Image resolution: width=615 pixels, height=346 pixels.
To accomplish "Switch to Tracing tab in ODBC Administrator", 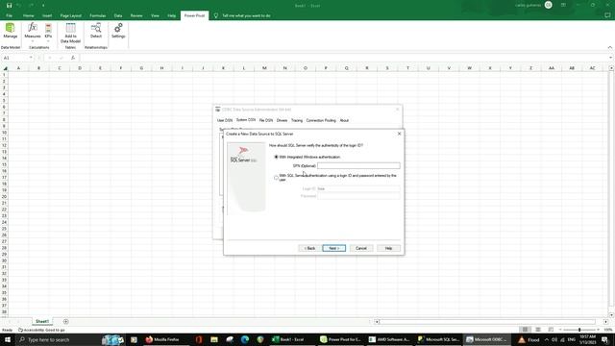I will click(x=297, y=120).
